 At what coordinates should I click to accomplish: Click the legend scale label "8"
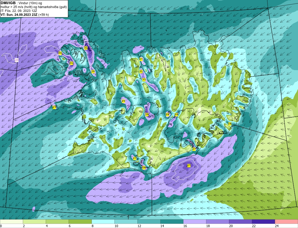coord(93,226)
